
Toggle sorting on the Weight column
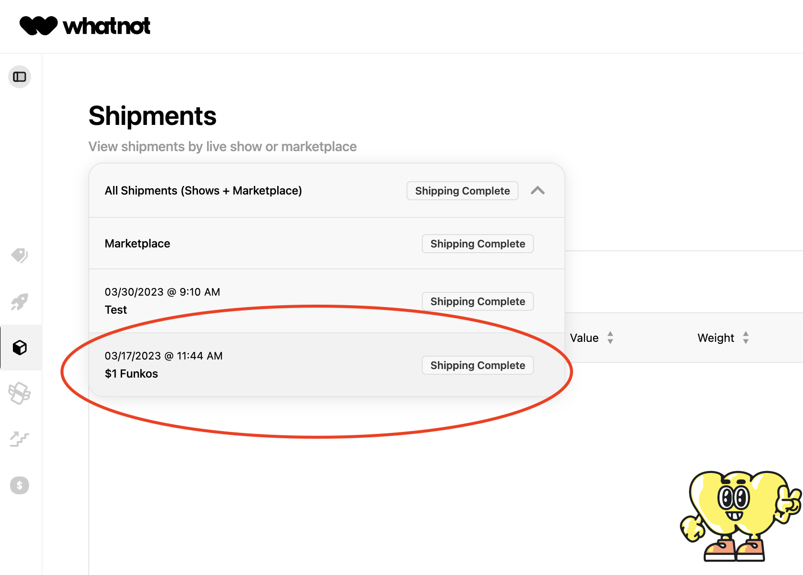[746, 338]
